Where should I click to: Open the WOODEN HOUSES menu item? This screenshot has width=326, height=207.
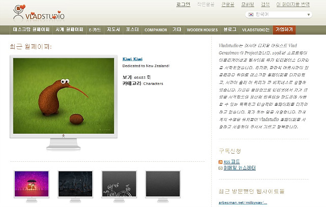[x=202, y=29]
